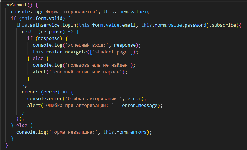The width and height of the screenshot is (247, 150).
Task: Click 'Форма отправляется' string in console.log
Action: (70, 12)
